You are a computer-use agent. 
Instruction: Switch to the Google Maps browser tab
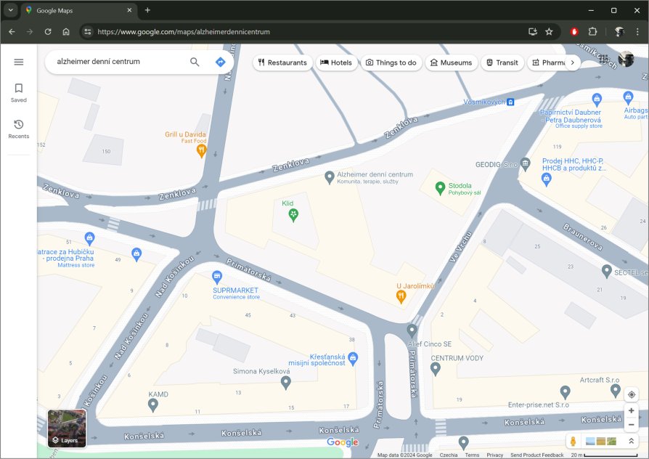coord(78,11)
